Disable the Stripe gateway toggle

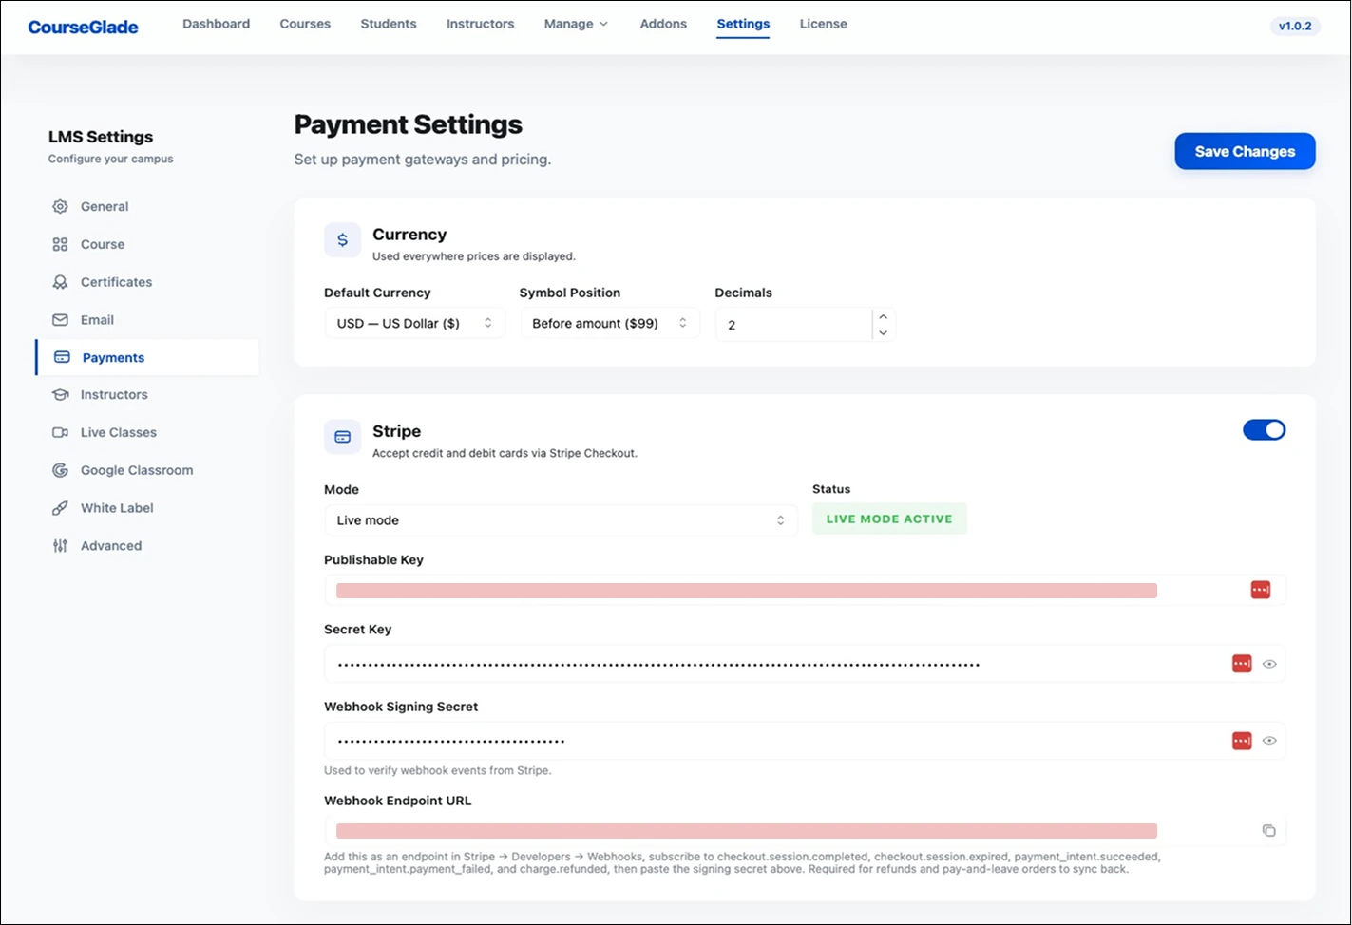point(1264,430)
